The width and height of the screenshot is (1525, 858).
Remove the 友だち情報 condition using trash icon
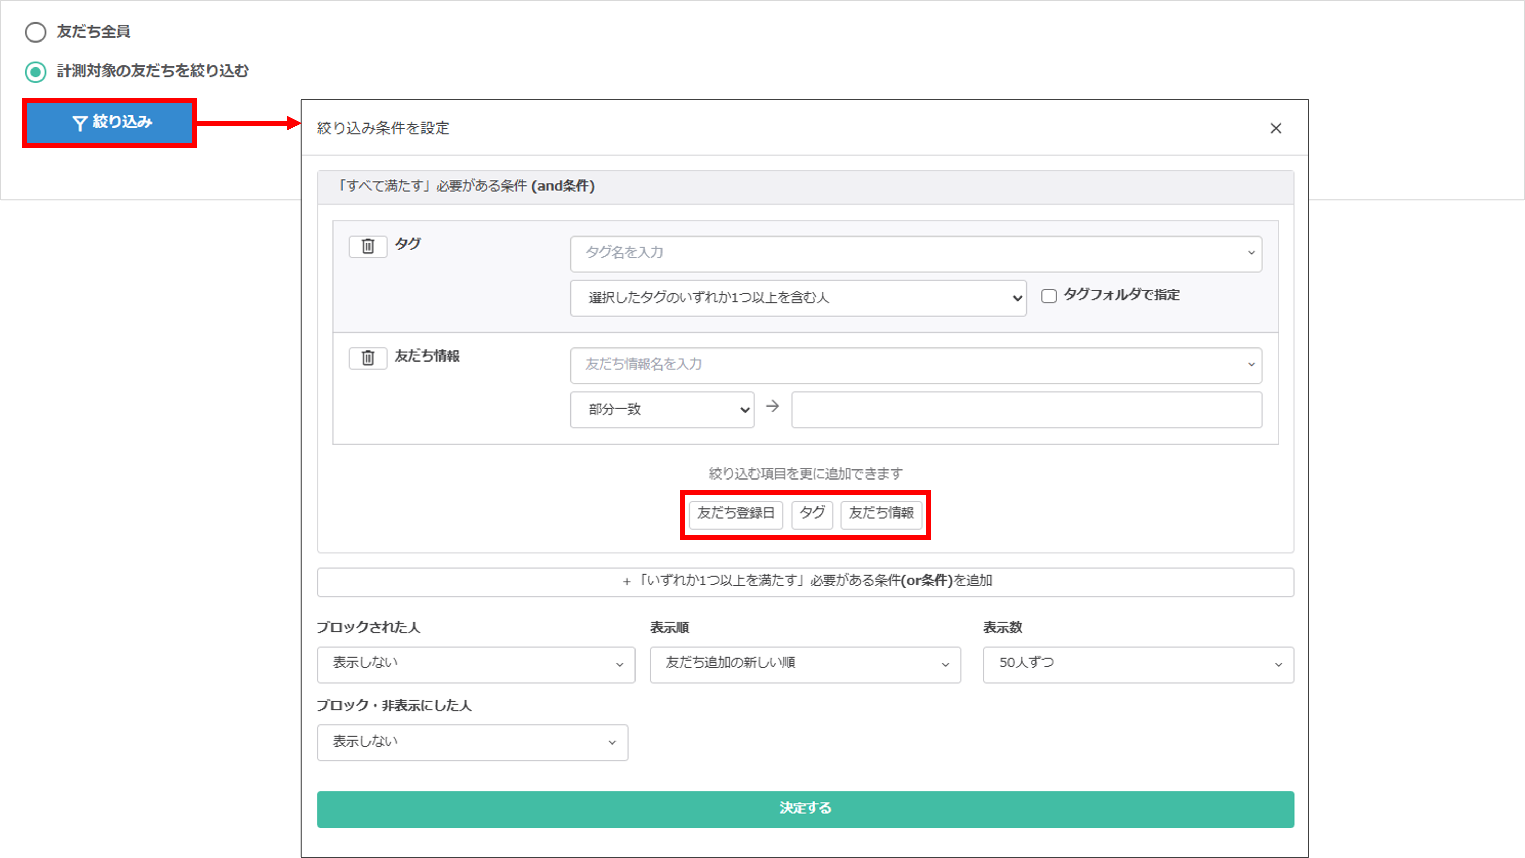367,358
